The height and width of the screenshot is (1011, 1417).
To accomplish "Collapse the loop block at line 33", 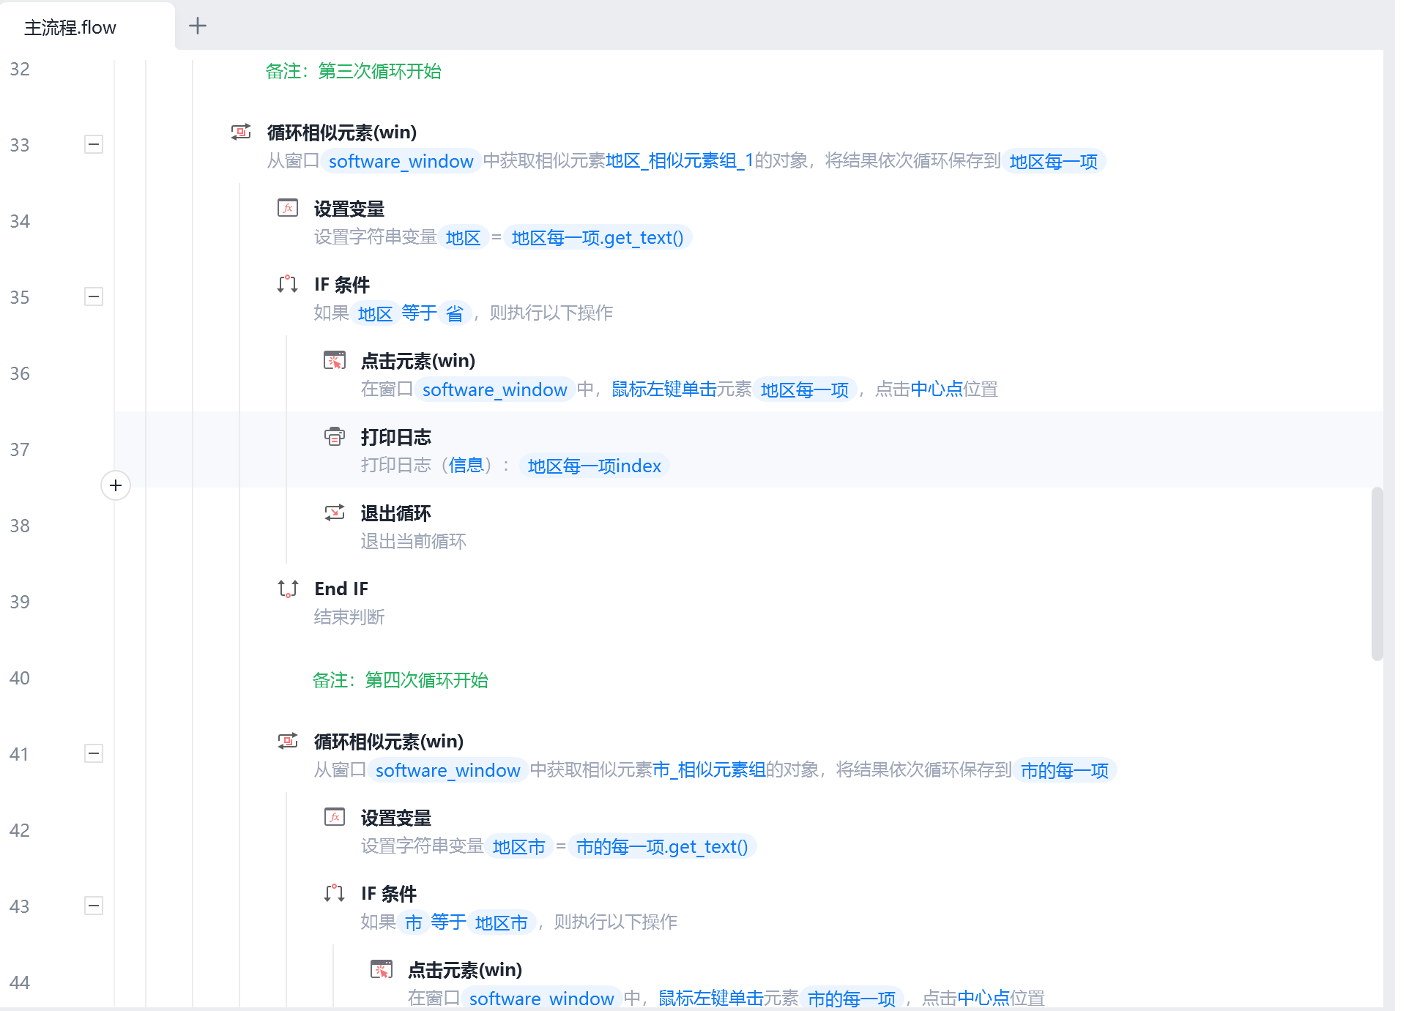I will 94,144.
